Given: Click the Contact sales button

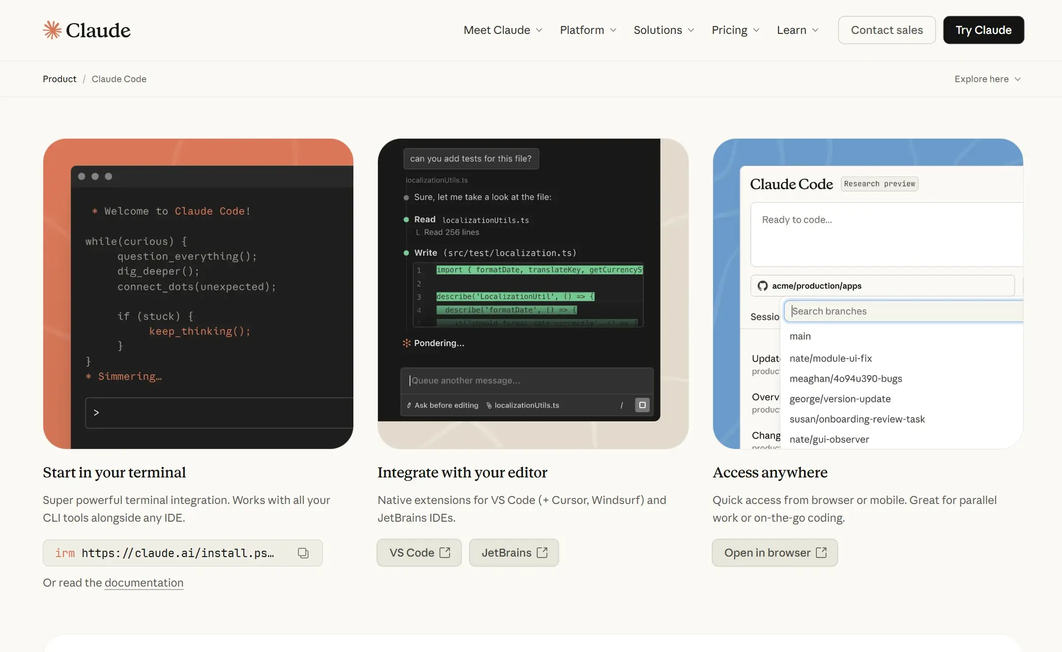Looking at the screenshot, I should (x=887, y=30).
